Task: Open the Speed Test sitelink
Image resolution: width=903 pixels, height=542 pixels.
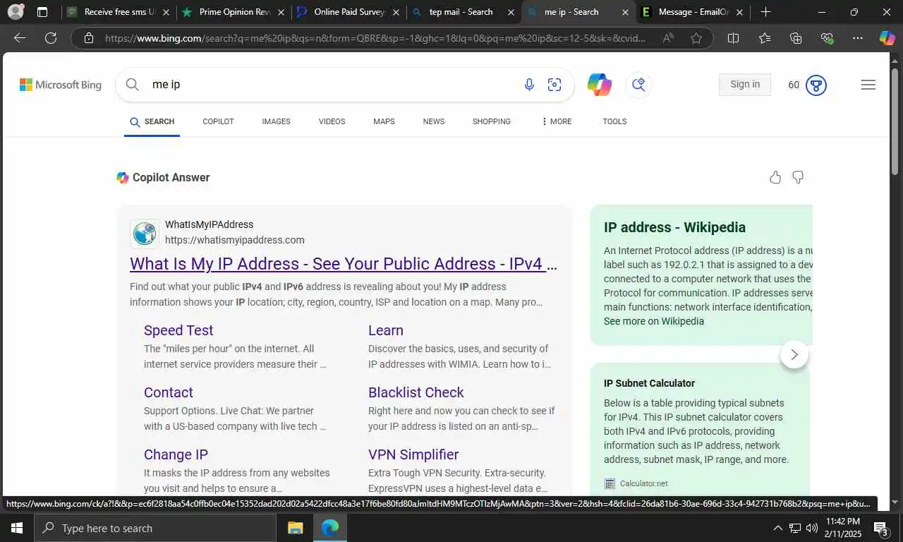Action: (x=178, y=330)
